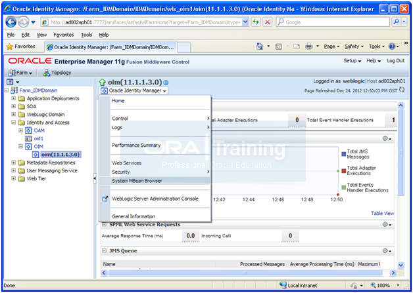Select System MBean Browser menu item

pyautogui.click(x=155, y=181)
